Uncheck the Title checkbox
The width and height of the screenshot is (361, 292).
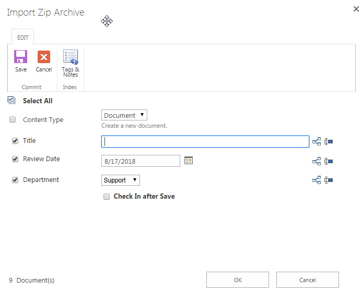(x=15, y=141)
